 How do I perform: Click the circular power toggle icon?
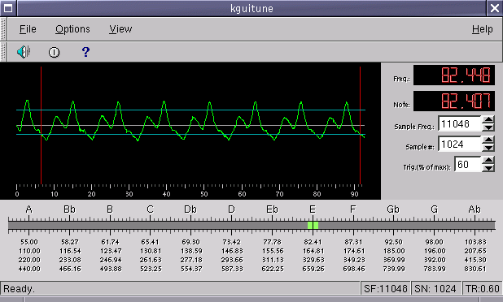[x=54, y=52]
